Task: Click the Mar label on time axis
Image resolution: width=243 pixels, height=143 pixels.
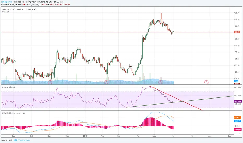Action: tap(118, 136)
